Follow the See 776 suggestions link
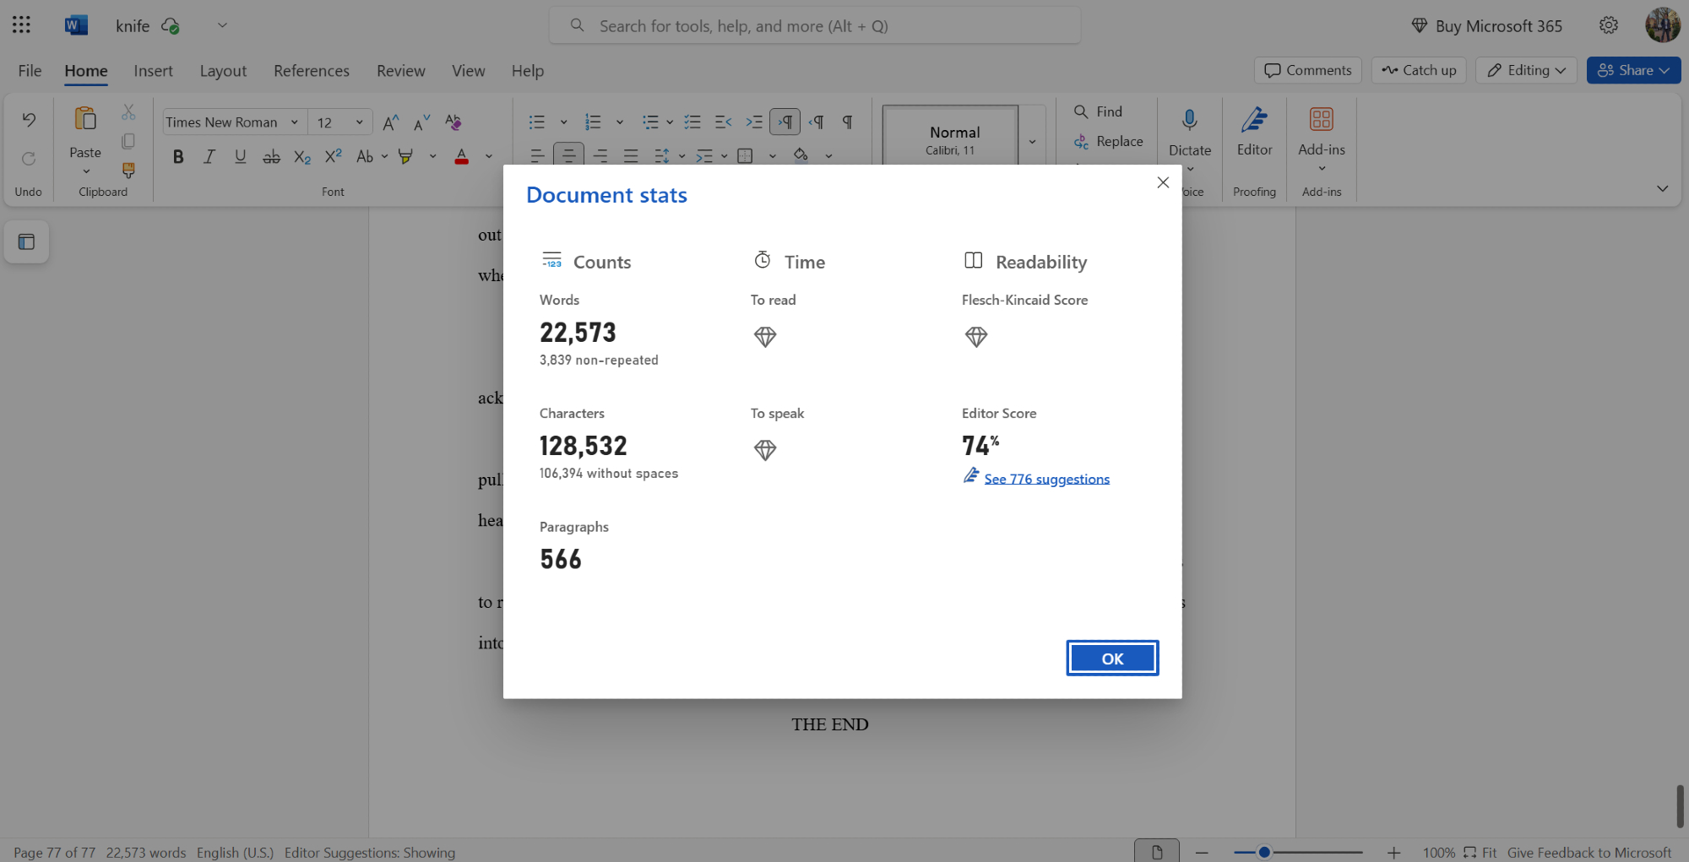Image resolution: width=1689 pixels, height=862 pixels. (x=1046, y=479)
